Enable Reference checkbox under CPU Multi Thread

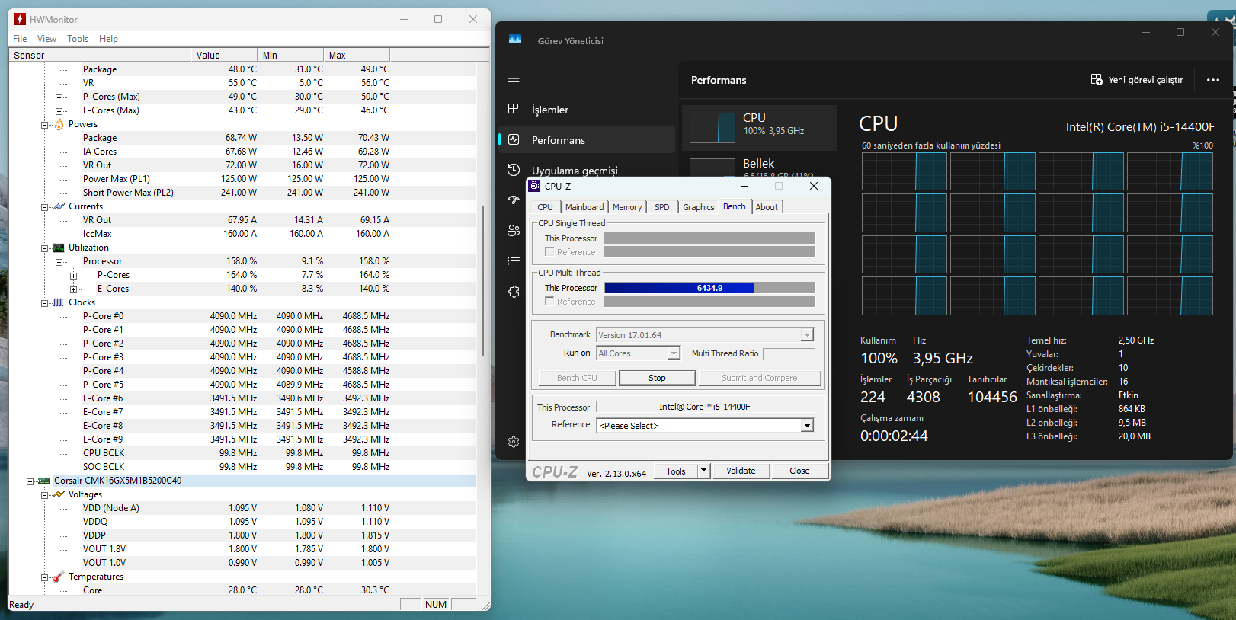click(x=549, y=302)
